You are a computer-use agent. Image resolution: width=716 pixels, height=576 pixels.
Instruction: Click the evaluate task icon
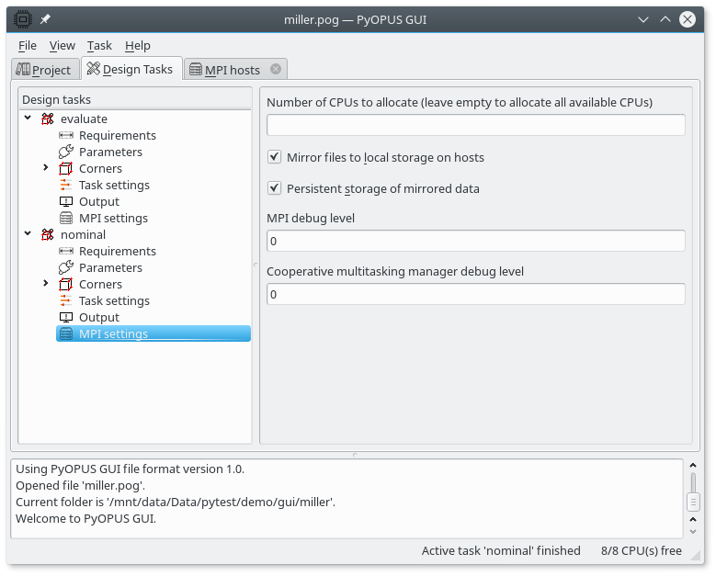[48, 119]
